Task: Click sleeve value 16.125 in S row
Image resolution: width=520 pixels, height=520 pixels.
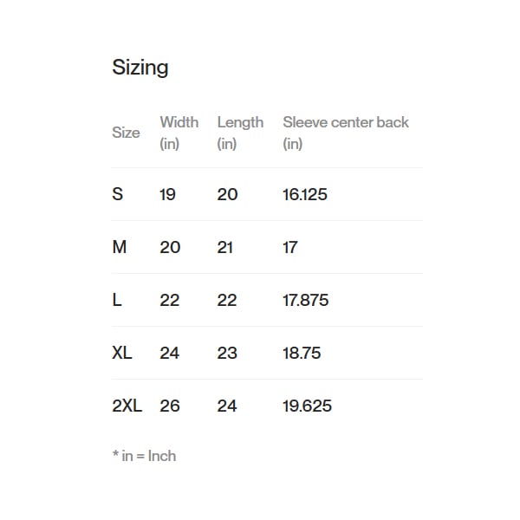Action: click(x=305, y=194)
